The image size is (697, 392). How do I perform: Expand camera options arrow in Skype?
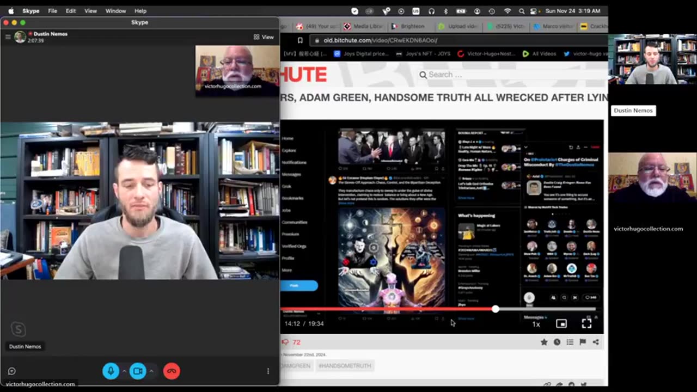click(x=151, y=371)
